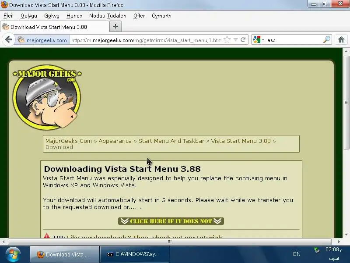Open the Google search engine dropdown
Image resolution: width=350 pixels, height=263 pixels.
[x=259, y=40]
